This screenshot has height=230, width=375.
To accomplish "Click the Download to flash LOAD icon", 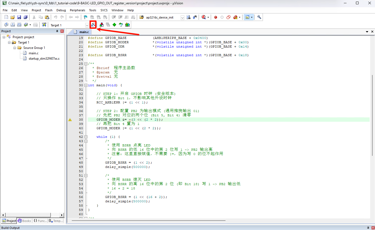I will point(44,25).
